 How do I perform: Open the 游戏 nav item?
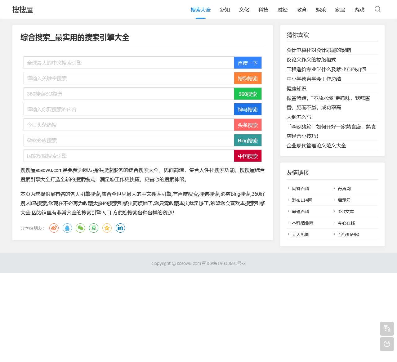click(359, 10)
